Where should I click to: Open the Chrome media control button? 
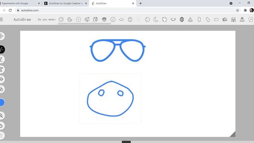[x=231, y=3]
